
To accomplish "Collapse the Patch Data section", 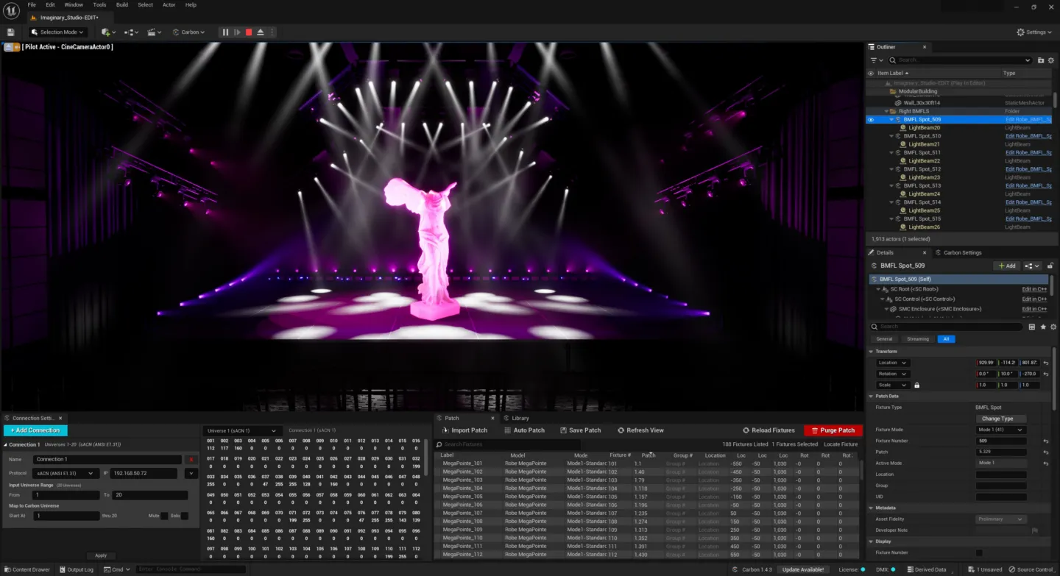I will (x=872, y=397).
